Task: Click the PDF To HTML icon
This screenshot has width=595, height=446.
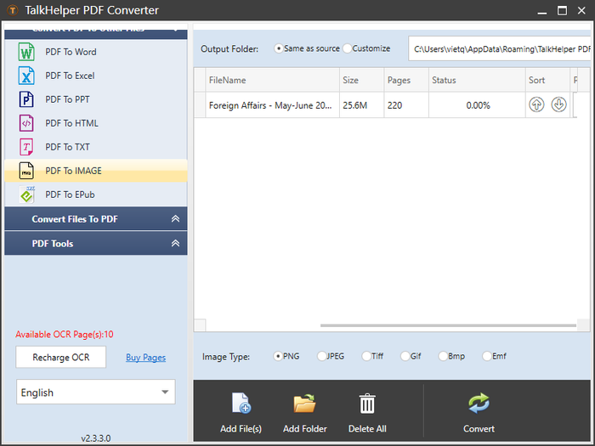Action: (x=26, y=123)
